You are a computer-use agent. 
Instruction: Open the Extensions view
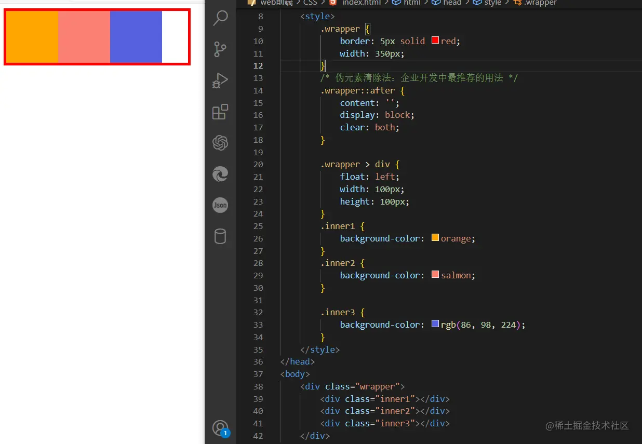(x=220, y=112)
